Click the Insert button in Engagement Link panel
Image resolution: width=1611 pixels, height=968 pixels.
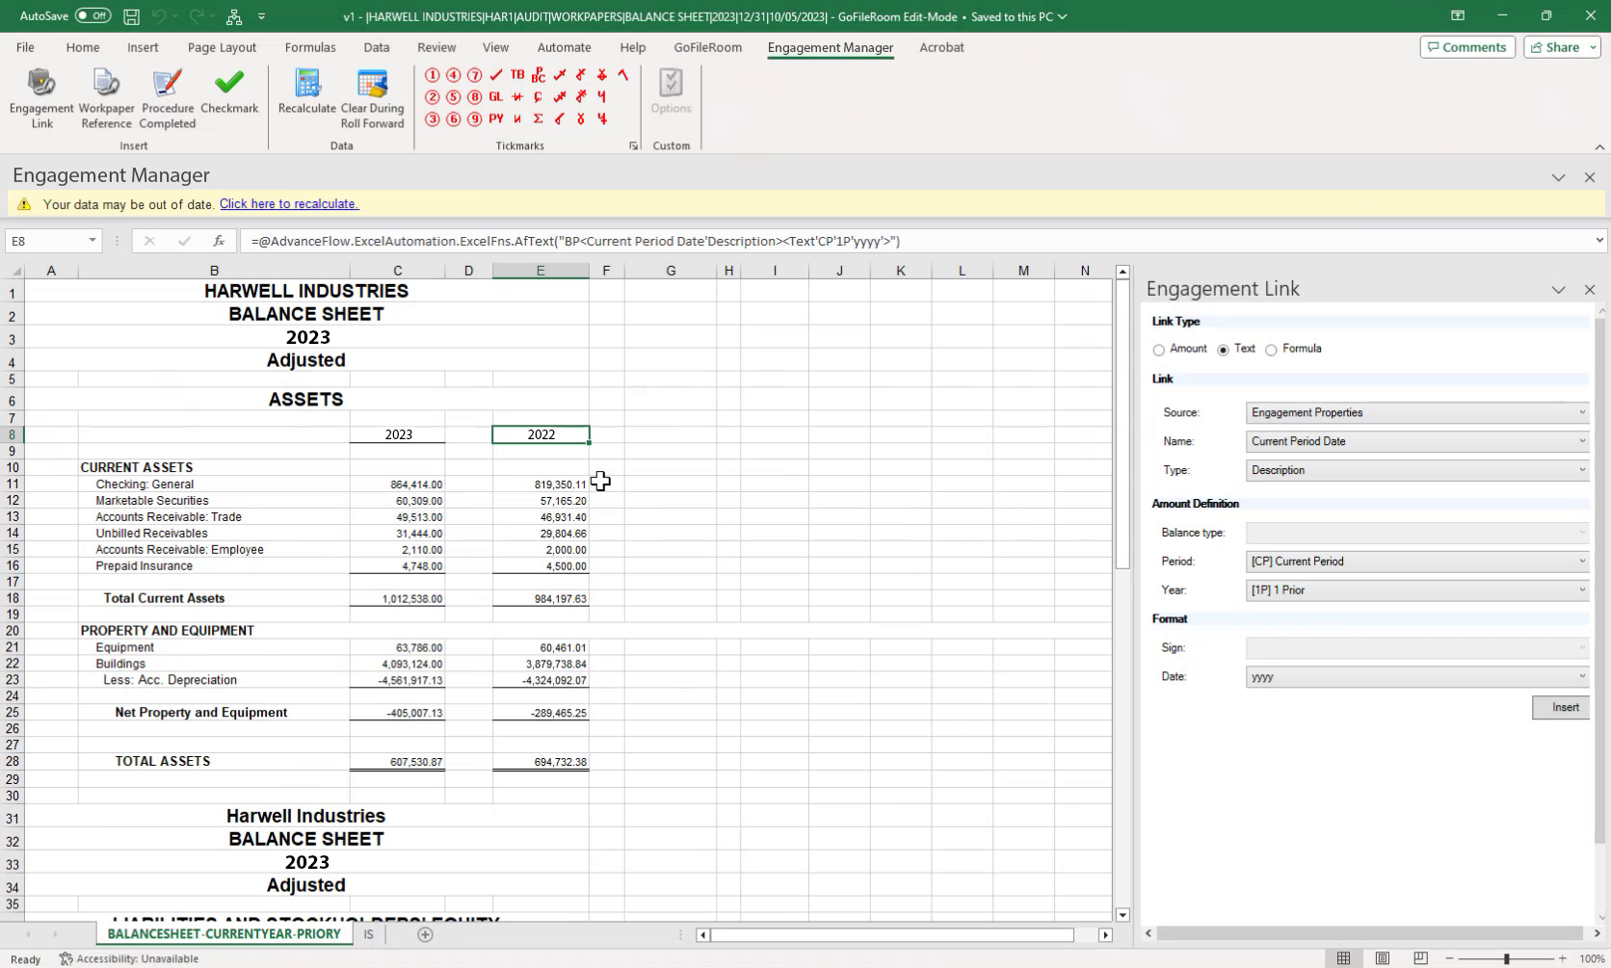pyautogui.click(x=1564, y=708)
